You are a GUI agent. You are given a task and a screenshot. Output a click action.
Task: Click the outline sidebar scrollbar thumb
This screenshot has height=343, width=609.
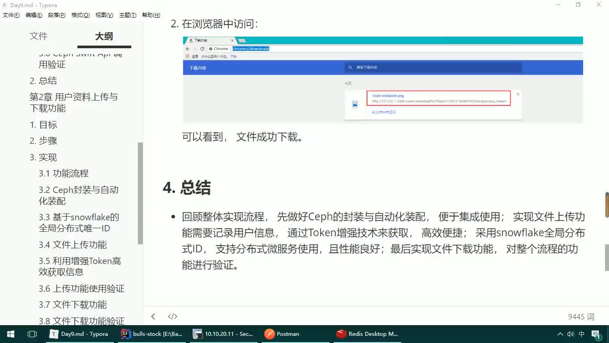point(140,193)
